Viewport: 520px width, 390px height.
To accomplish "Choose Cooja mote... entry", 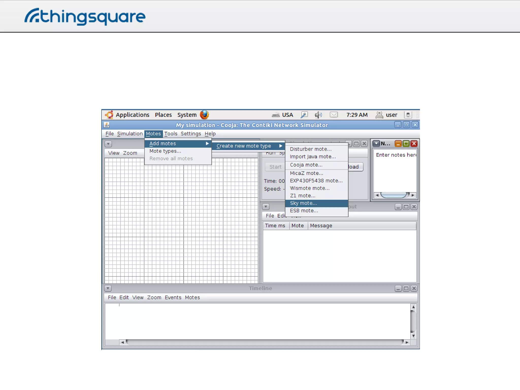I will (306, 165).
